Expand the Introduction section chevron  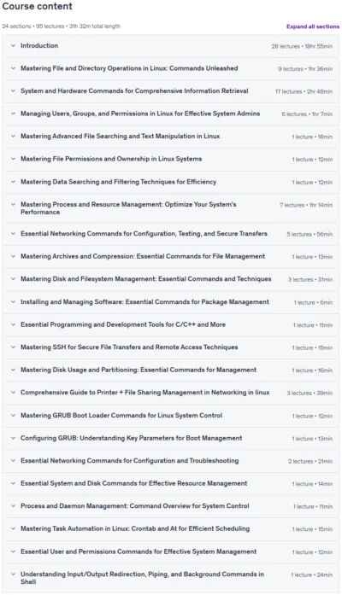click(14, 45)
